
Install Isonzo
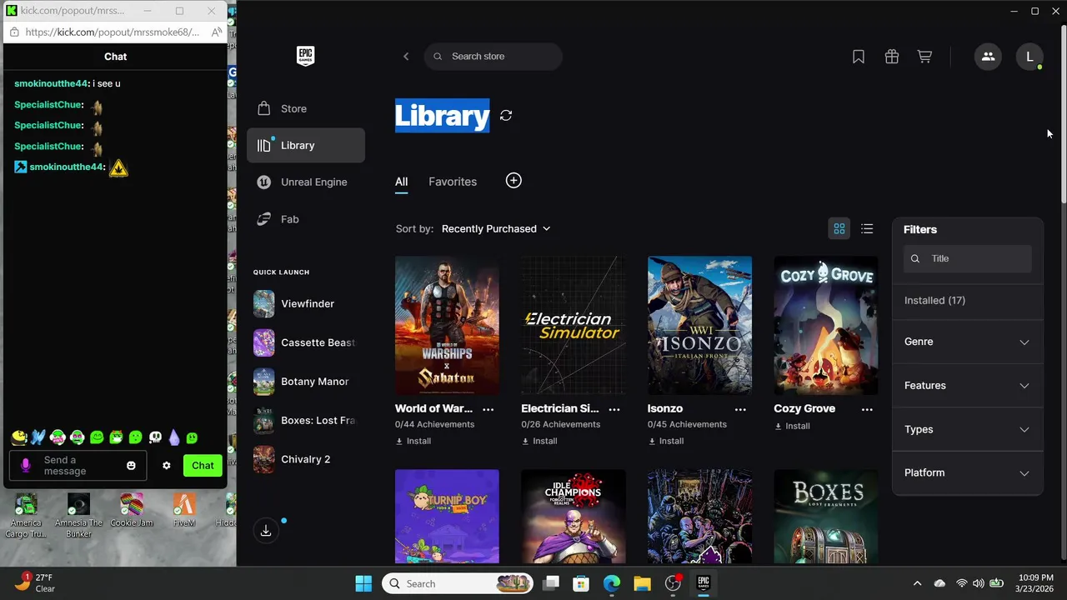pyautogui.click(x=666, y=441)
